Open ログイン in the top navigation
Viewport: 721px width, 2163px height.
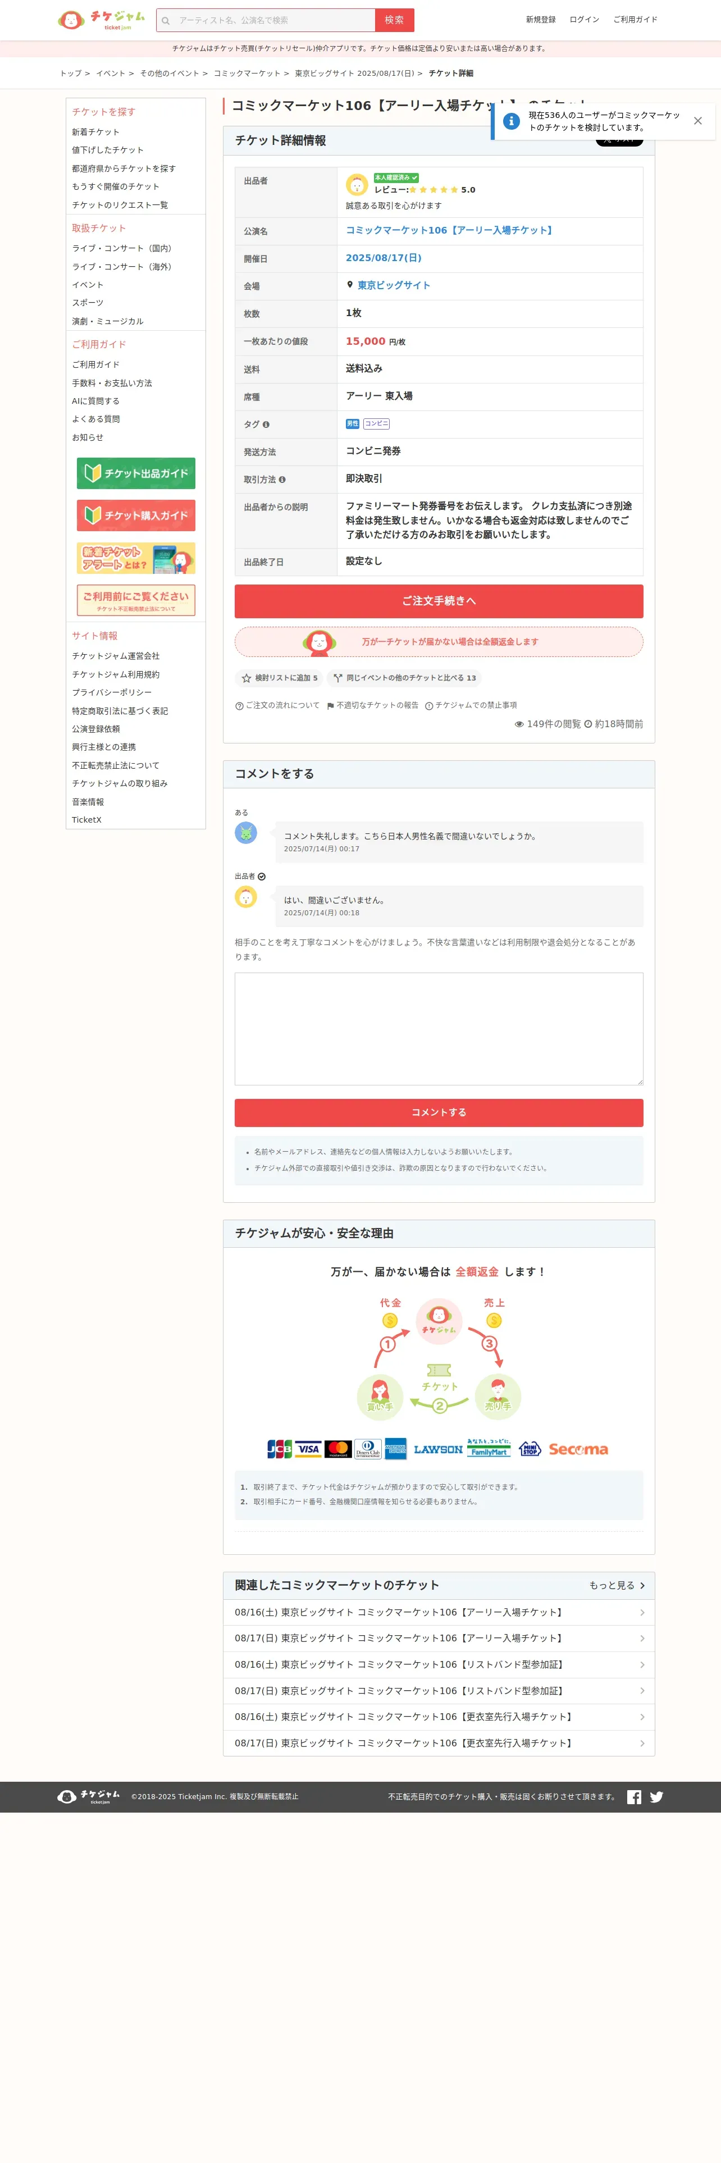point(584,19)
